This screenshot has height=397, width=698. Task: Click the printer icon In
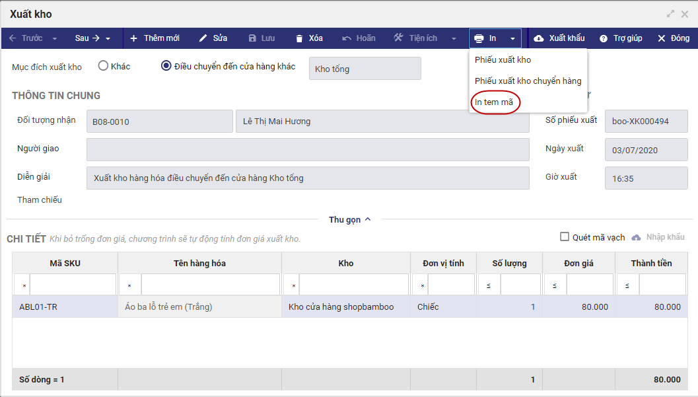pos(479,38)
